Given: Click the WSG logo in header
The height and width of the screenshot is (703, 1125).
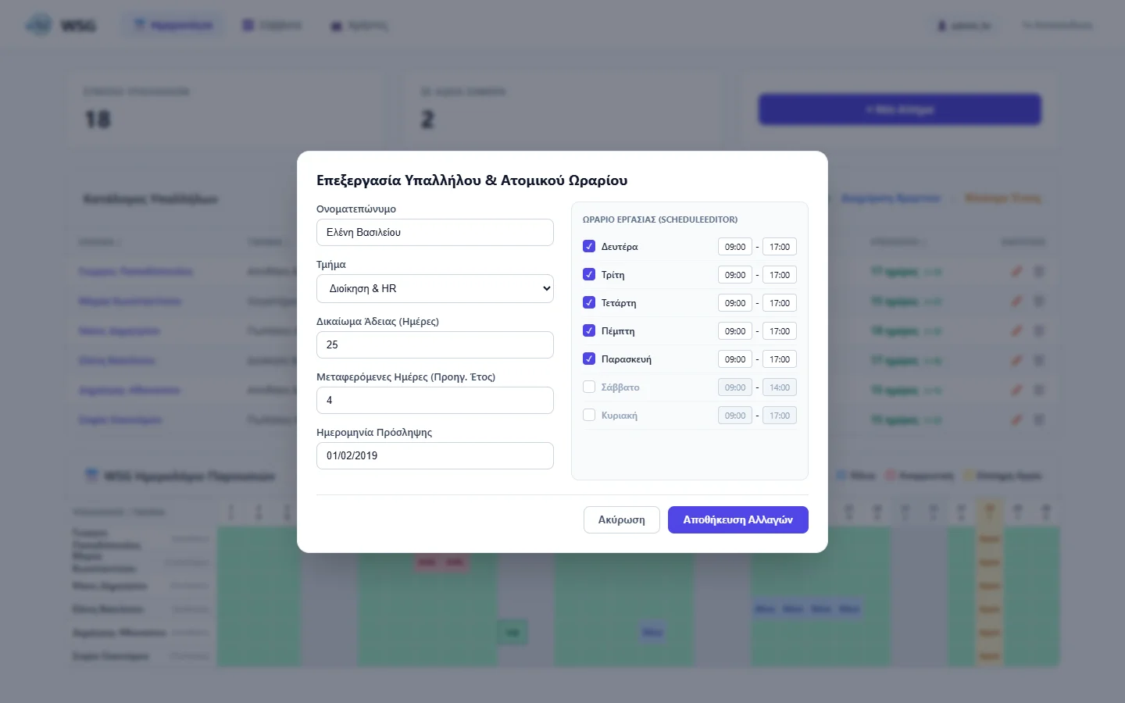Looking at the screenshot, I should click(61, 26).
